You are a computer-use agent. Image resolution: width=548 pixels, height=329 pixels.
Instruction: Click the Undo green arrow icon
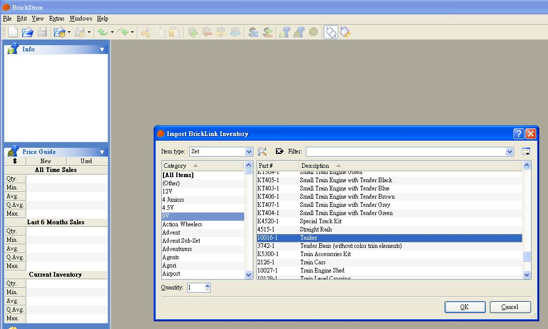click(x=103, y=32)
